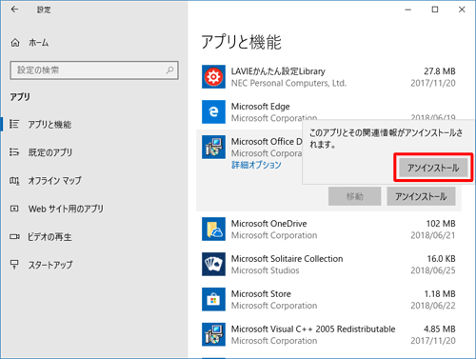This screenshot has height=359, width=476.
Task: Click the LAVIEかんたん設定Library app icon
Action: tap(213, 77)
